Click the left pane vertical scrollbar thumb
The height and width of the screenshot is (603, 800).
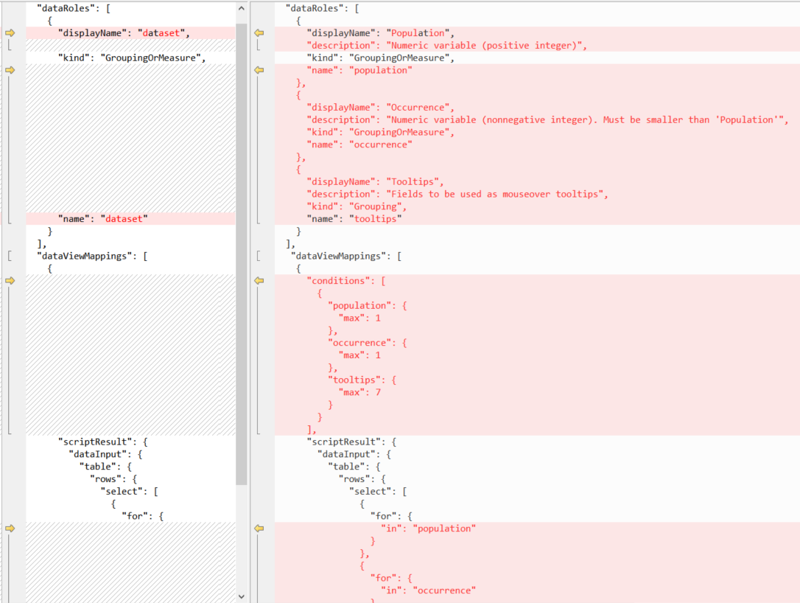click(242, 254)
